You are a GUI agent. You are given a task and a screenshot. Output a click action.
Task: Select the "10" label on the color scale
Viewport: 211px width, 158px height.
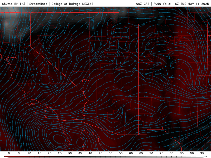coord(29,153)
